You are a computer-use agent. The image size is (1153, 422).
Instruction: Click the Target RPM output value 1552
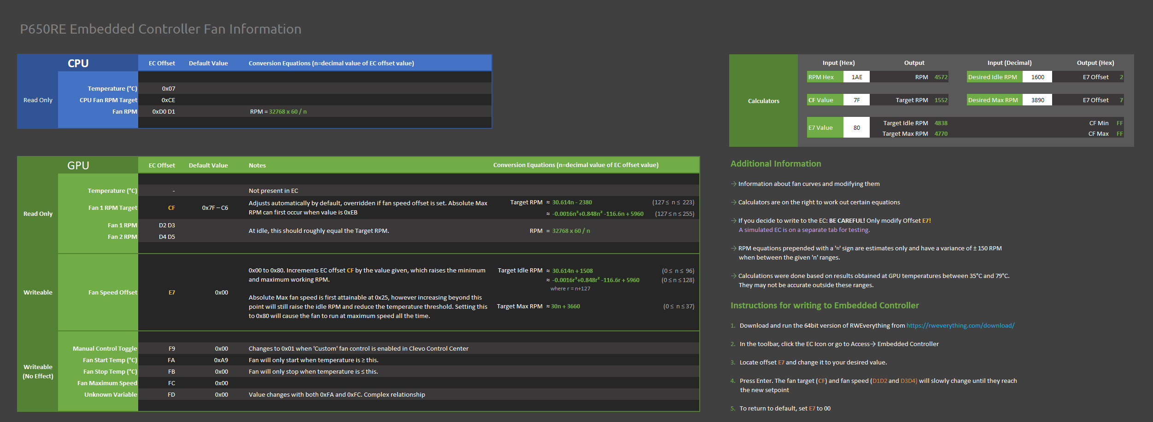(941, 100)
